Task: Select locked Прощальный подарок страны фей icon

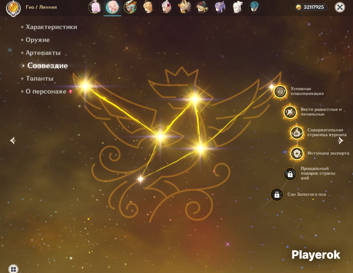Action: tap(290, 174)
